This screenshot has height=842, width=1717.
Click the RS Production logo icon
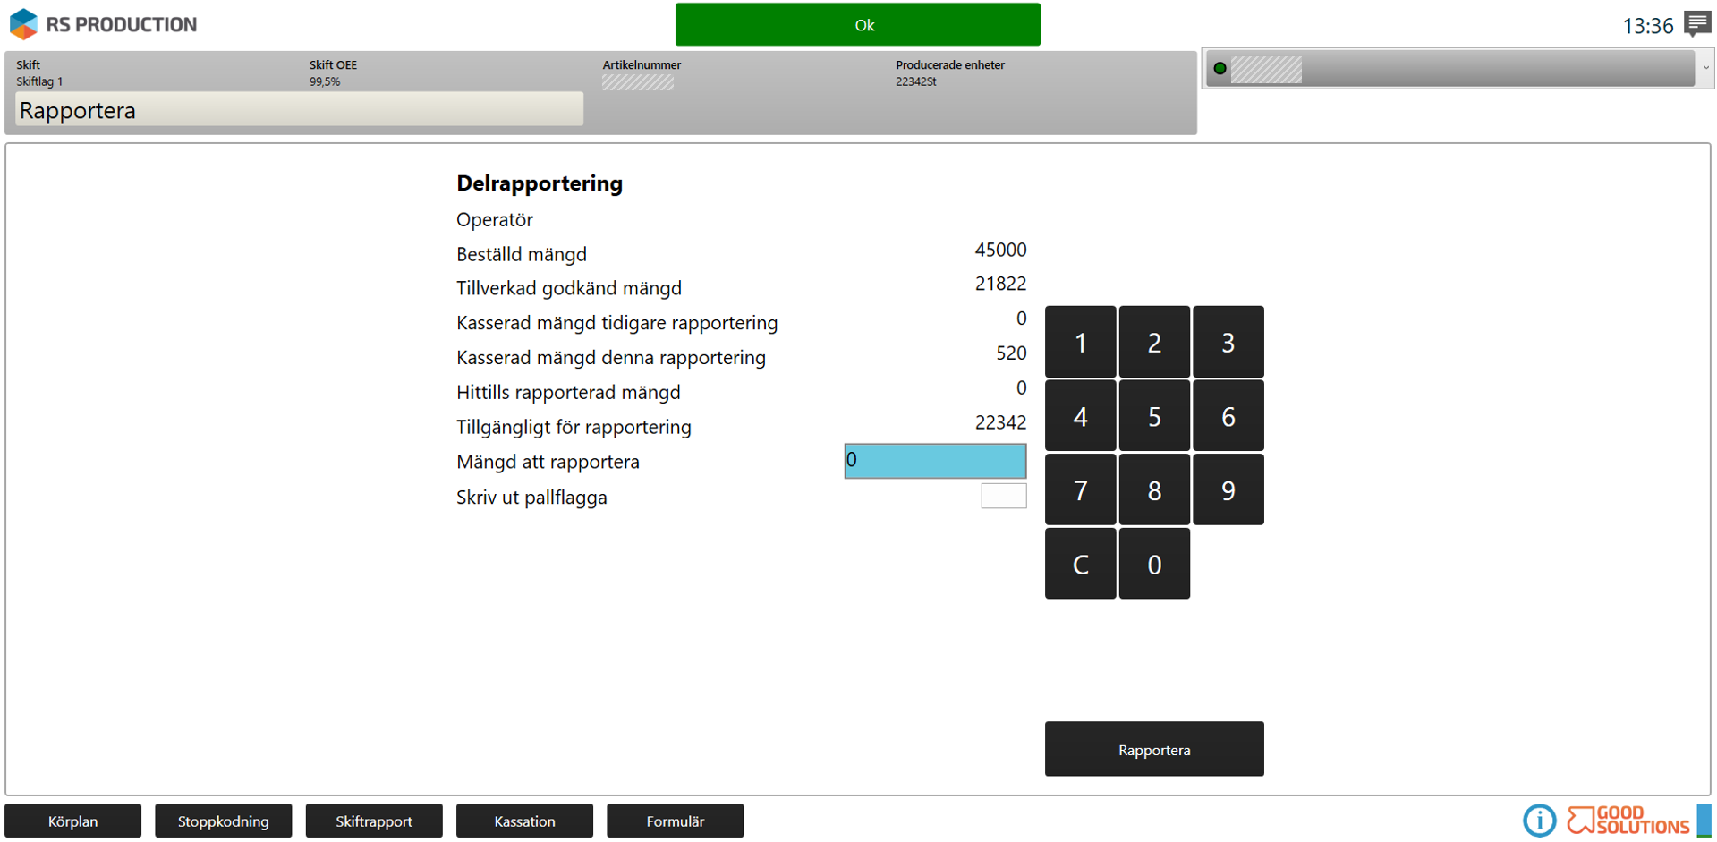[x=23, y=24]
